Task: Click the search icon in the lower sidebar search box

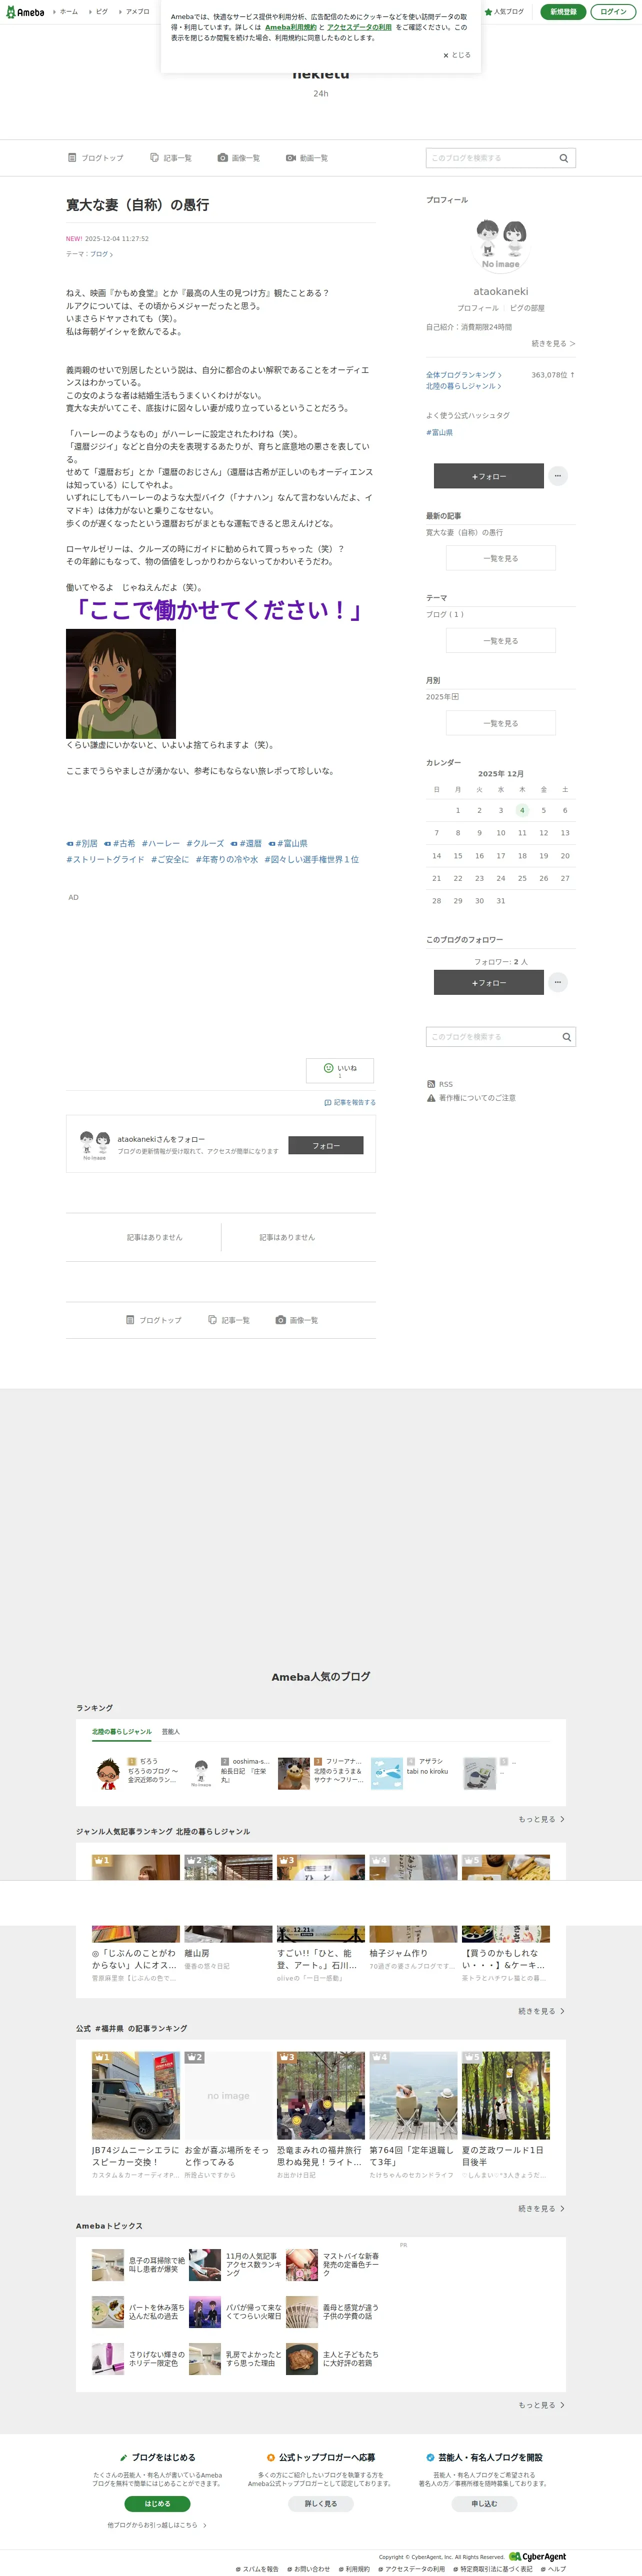Action: point(566,1037)
